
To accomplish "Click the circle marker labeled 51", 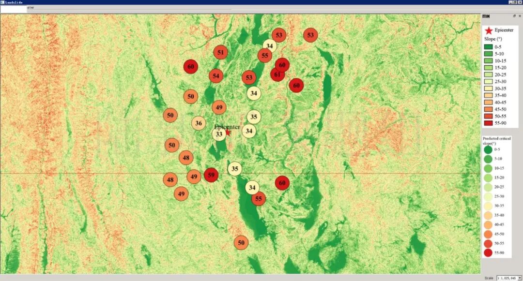I will pos(221,52).
